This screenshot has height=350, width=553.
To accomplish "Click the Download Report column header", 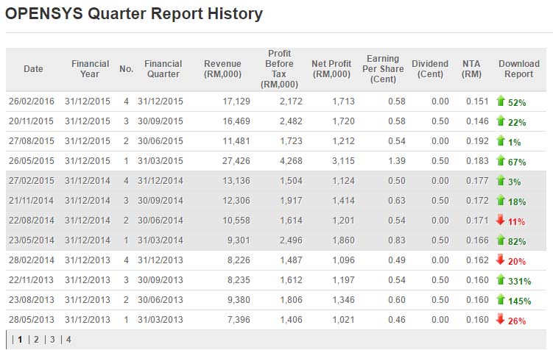I will [x=518, y=69].
